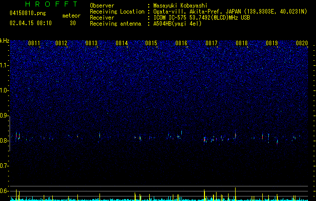
Task: Click the 0817 time marker
Action: coord(212,43)
